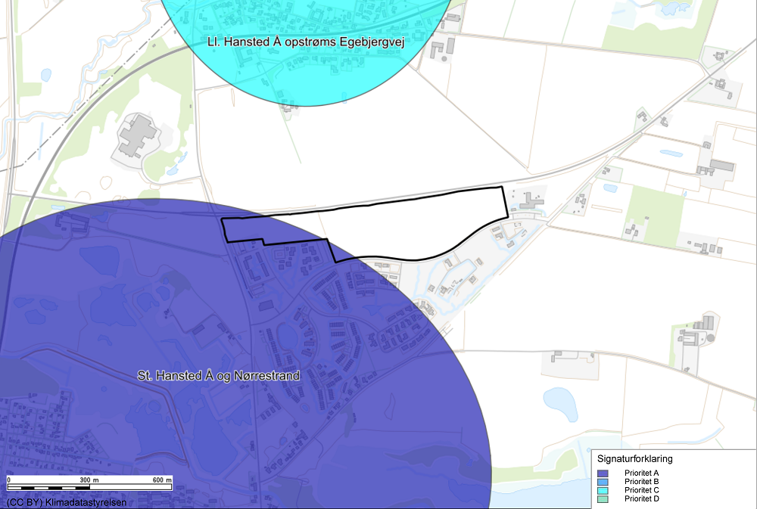The image size is (757, 509).
Task: Click the 300 m scale bar label
Action: pos(90,480)
